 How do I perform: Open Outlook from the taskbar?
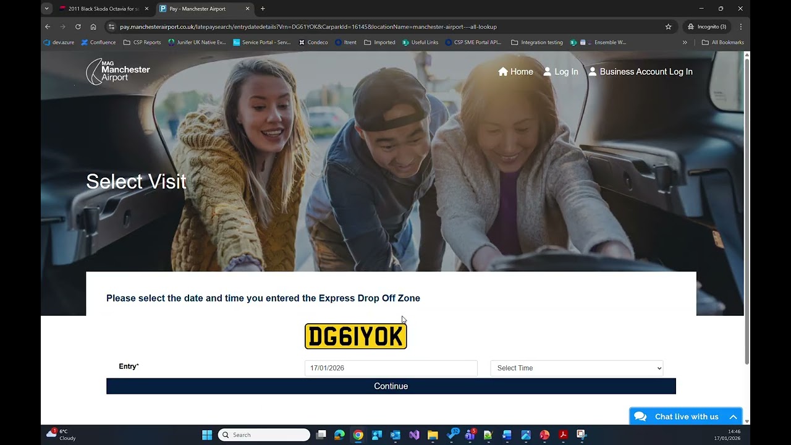pos(395,434)
